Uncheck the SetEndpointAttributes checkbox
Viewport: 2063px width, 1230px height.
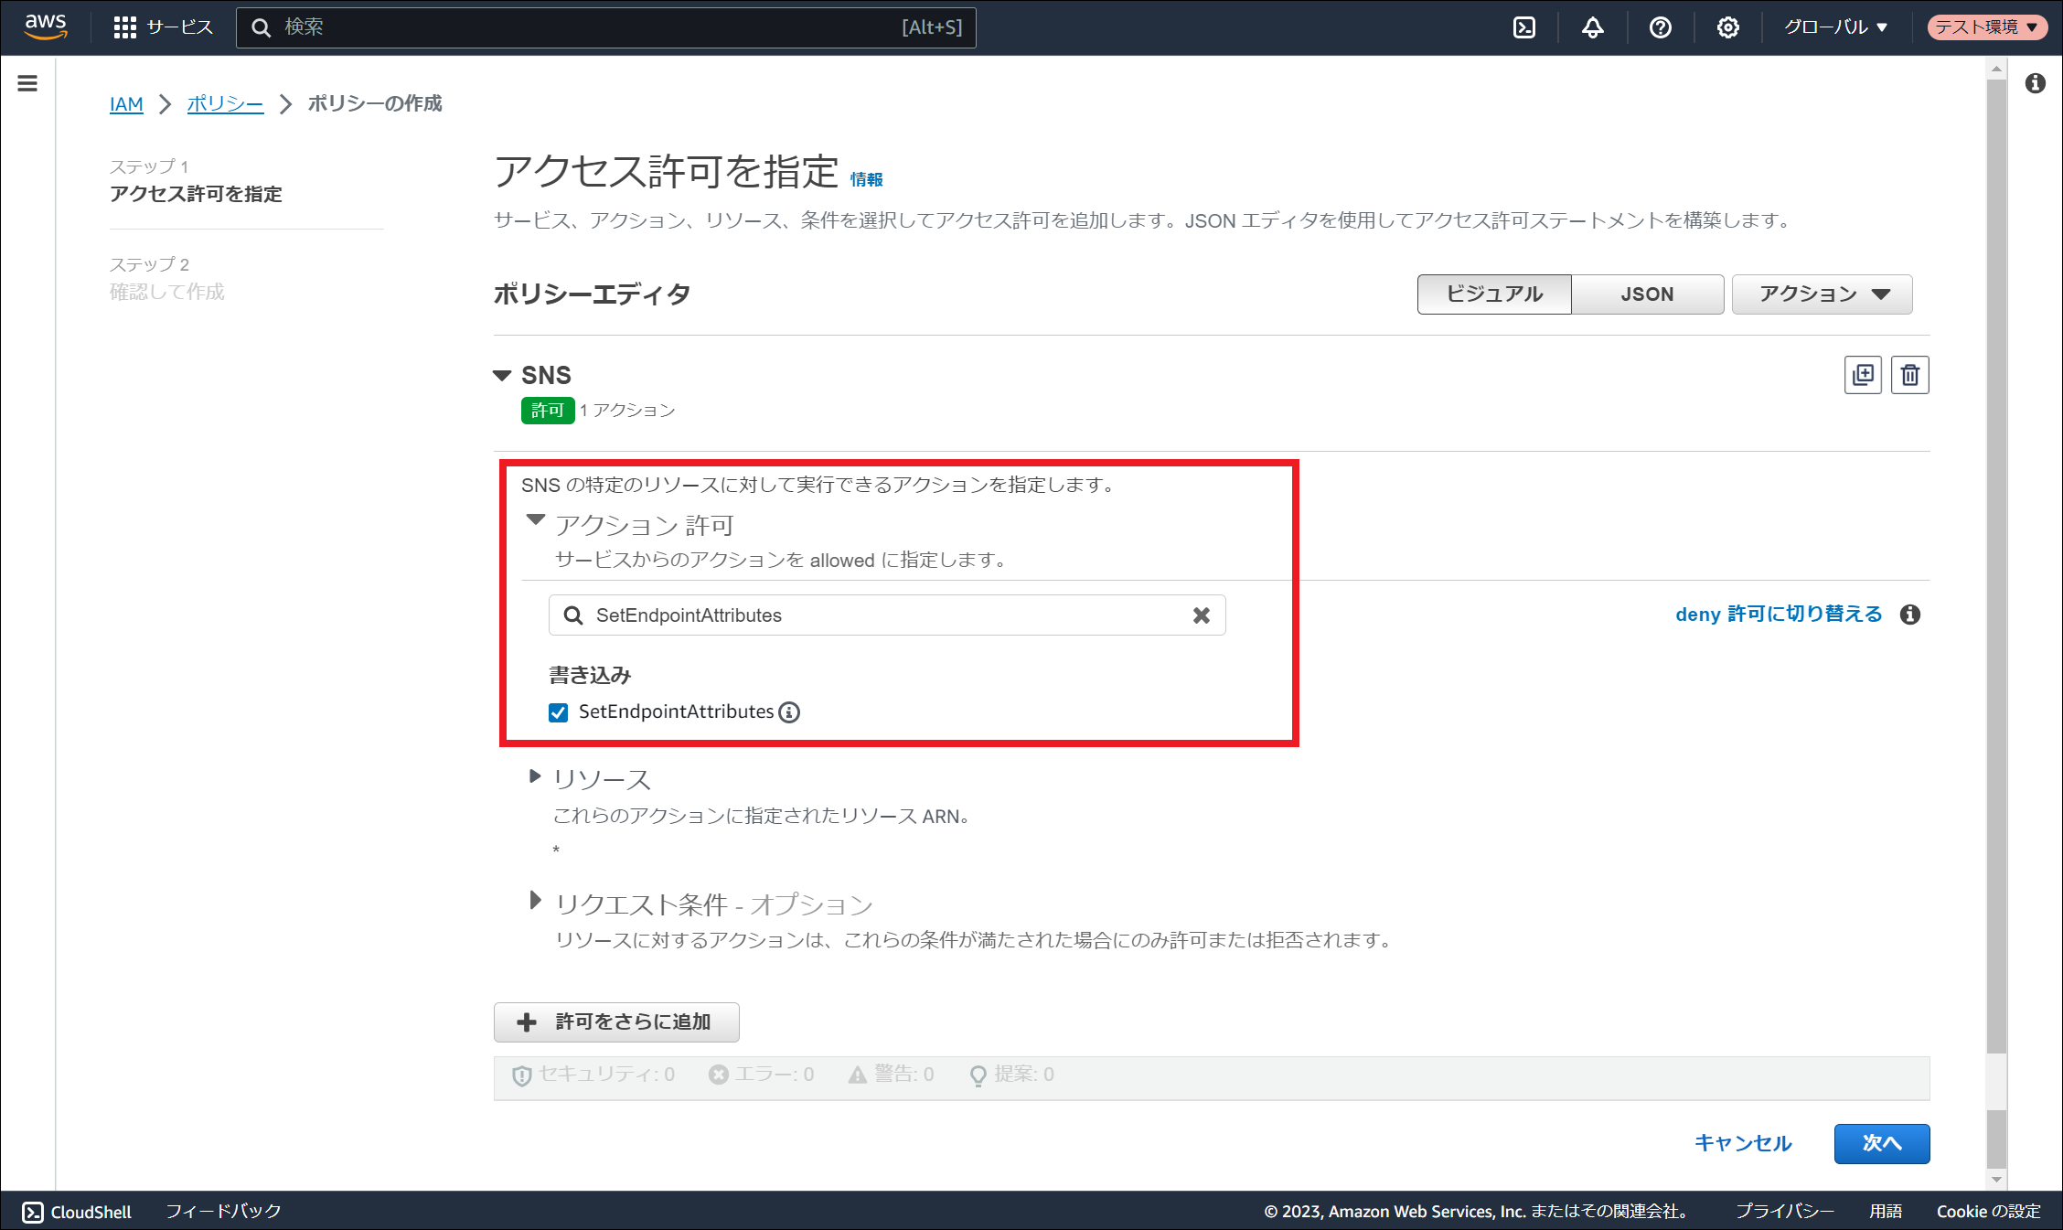point(558,712)
